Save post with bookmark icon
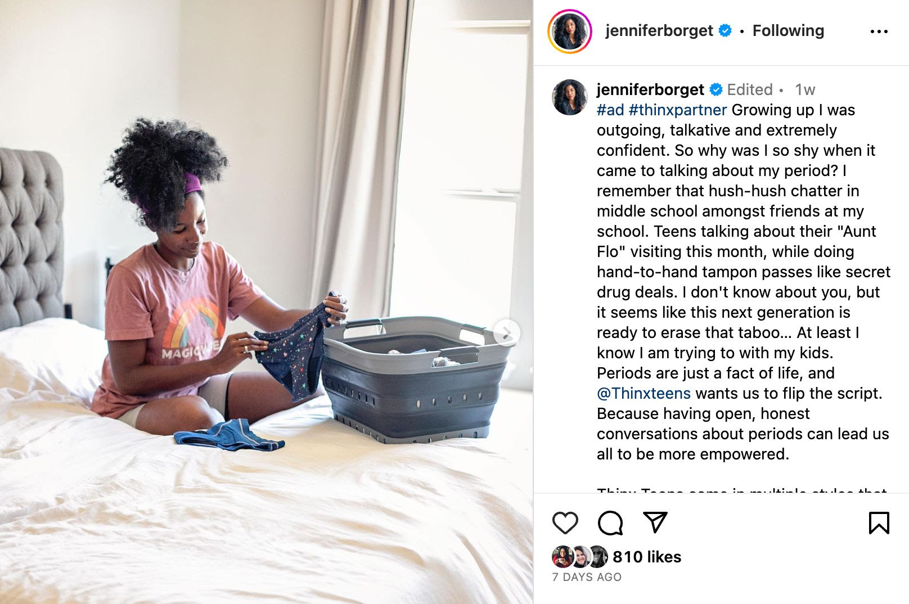Viewport: 909px width, 604px height. pos(879,523)
